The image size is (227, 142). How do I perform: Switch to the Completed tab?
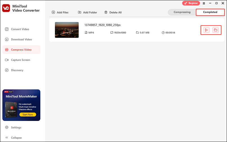coord(210,12)
